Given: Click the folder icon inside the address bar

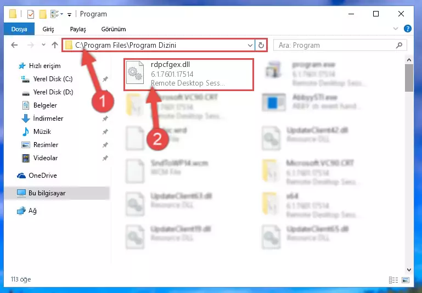Looking at the screenshot, I should pos(69,45).
